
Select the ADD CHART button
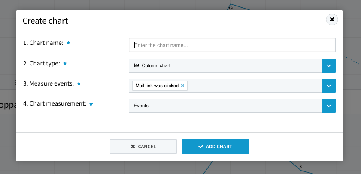click(215, 147)
